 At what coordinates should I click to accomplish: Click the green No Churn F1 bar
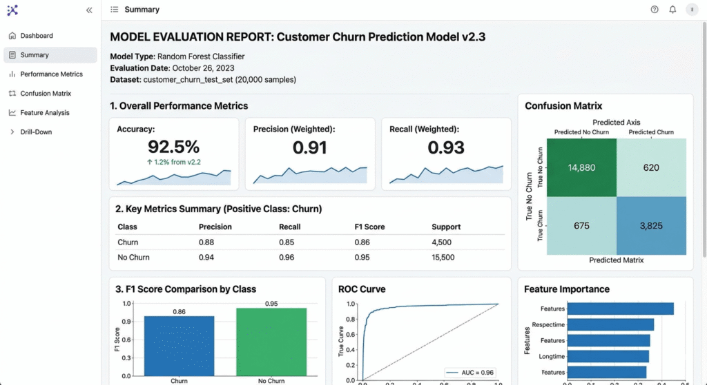[271, 342]
